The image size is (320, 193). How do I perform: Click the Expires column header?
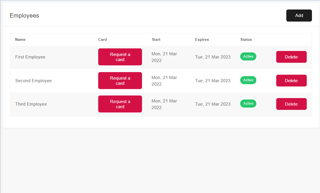coord(202,40)
